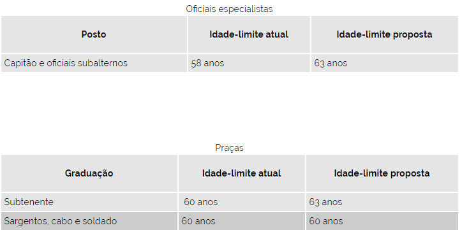Image resolution: width=462 pixels, height=230 pixels.
Task: Click 'Idade-limite proposta' header in Praças table
Action: click(382, 173)
